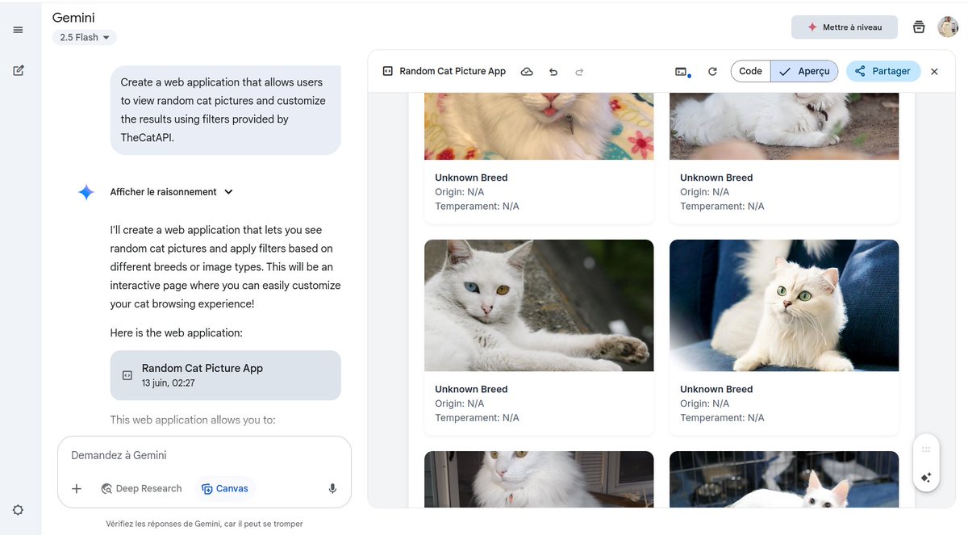968x535 pixels.
Task: Click the Partager share button
Action: [x=883, y=71]
